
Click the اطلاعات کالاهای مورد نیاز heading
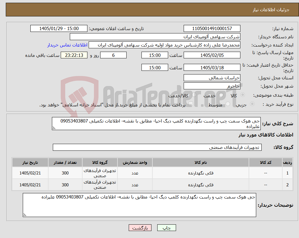click(266, 135)
